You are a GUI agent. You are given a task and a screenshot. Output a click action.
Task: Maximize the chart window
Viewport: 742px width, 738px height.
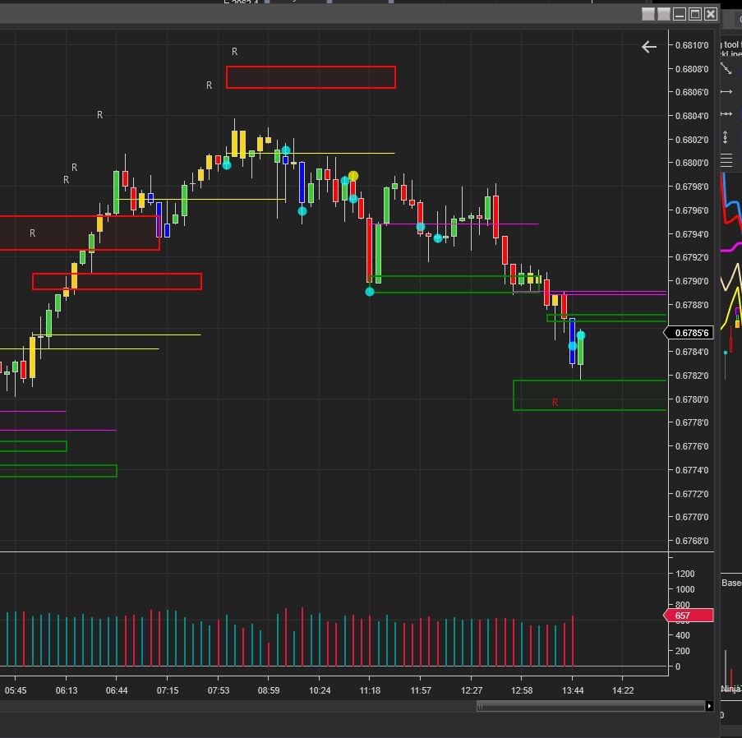[x=695, y=14]
